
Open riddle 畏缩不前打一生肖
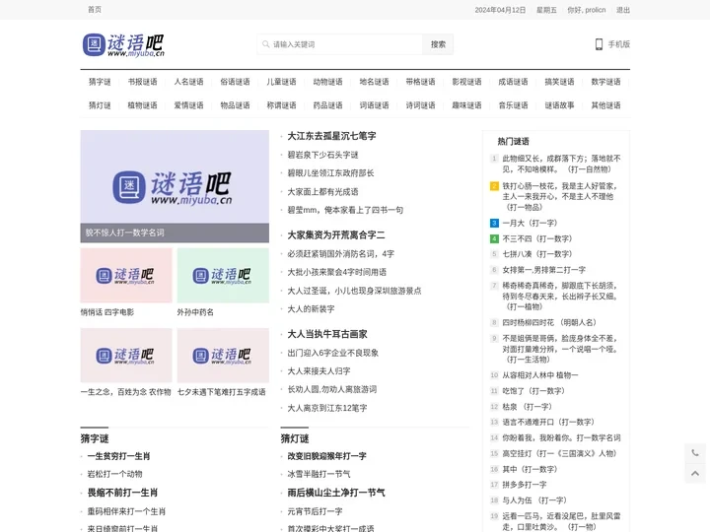pos(122,493)
